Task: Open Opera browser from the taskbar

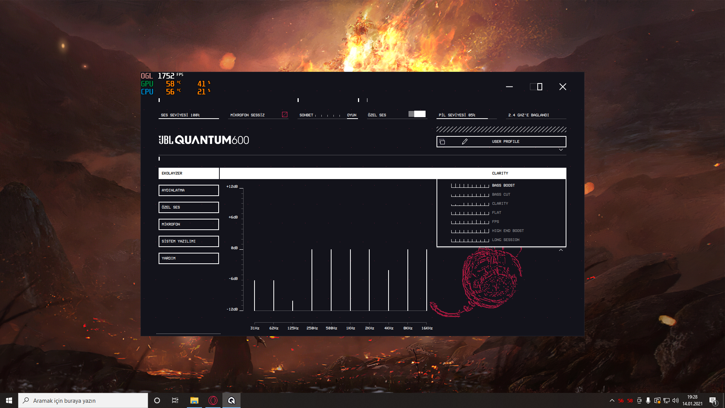Action: point(213,400)
